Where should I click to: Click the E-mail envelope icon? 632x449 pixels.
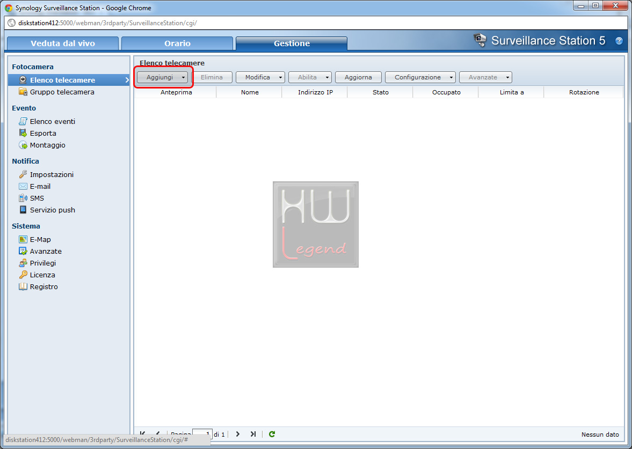pos(23,186)
